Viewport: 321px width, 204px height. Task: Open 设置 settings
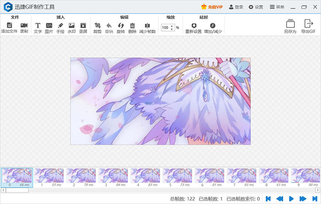tap(256, 7)
